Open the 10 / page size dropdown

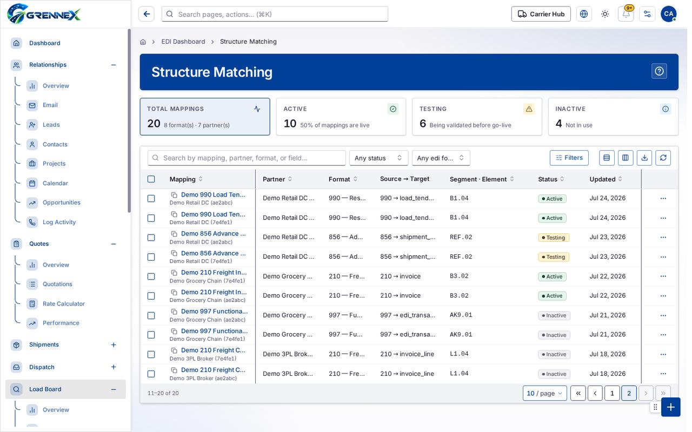coord(545,393)
